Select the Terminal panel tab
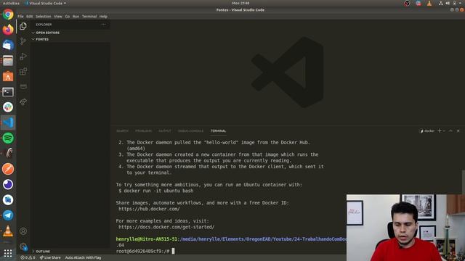465x261 pixels. [x=218, y=131]
